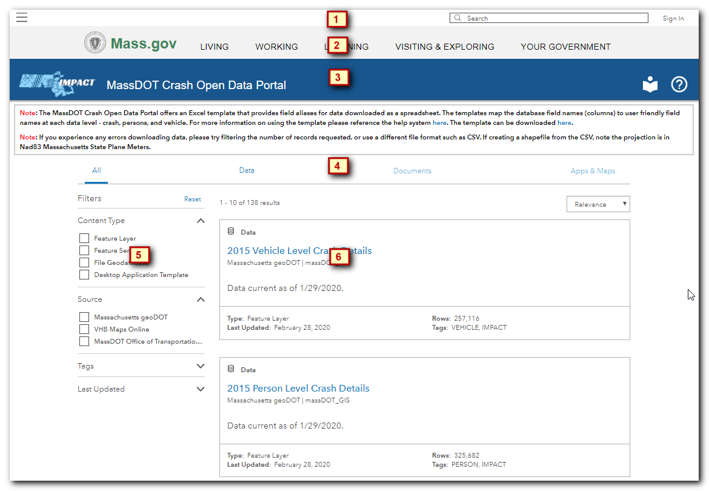Click the Data stack icon on the Vehicle card
Viewport: 709px width, 491px height.
(x=231, y=232)
